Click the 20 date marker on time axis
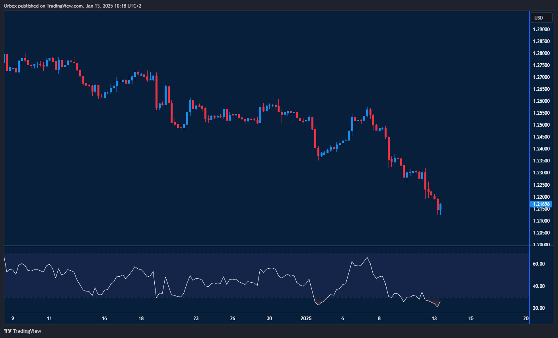The image size is (558, 338). (526, 318)
